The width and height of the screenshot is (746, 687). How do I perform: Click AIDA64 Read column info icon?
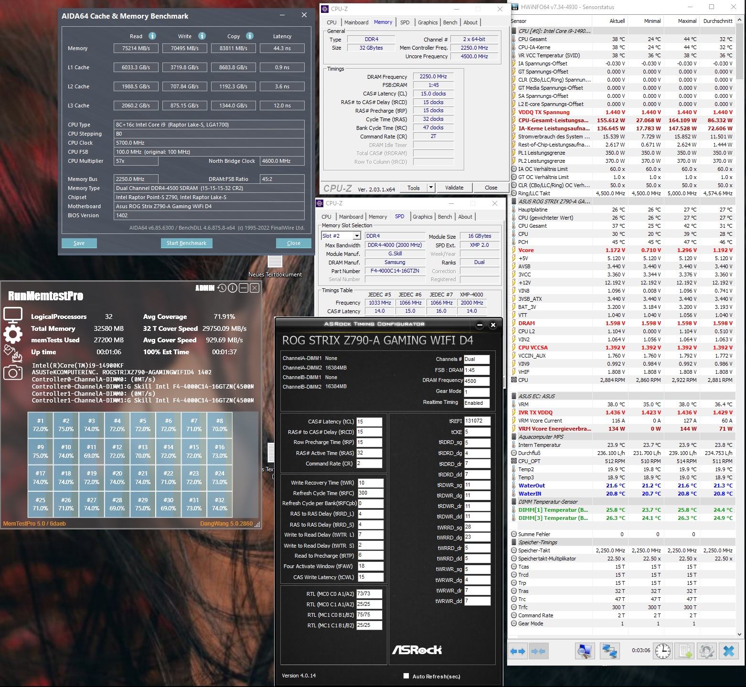(x=152, y=36)
